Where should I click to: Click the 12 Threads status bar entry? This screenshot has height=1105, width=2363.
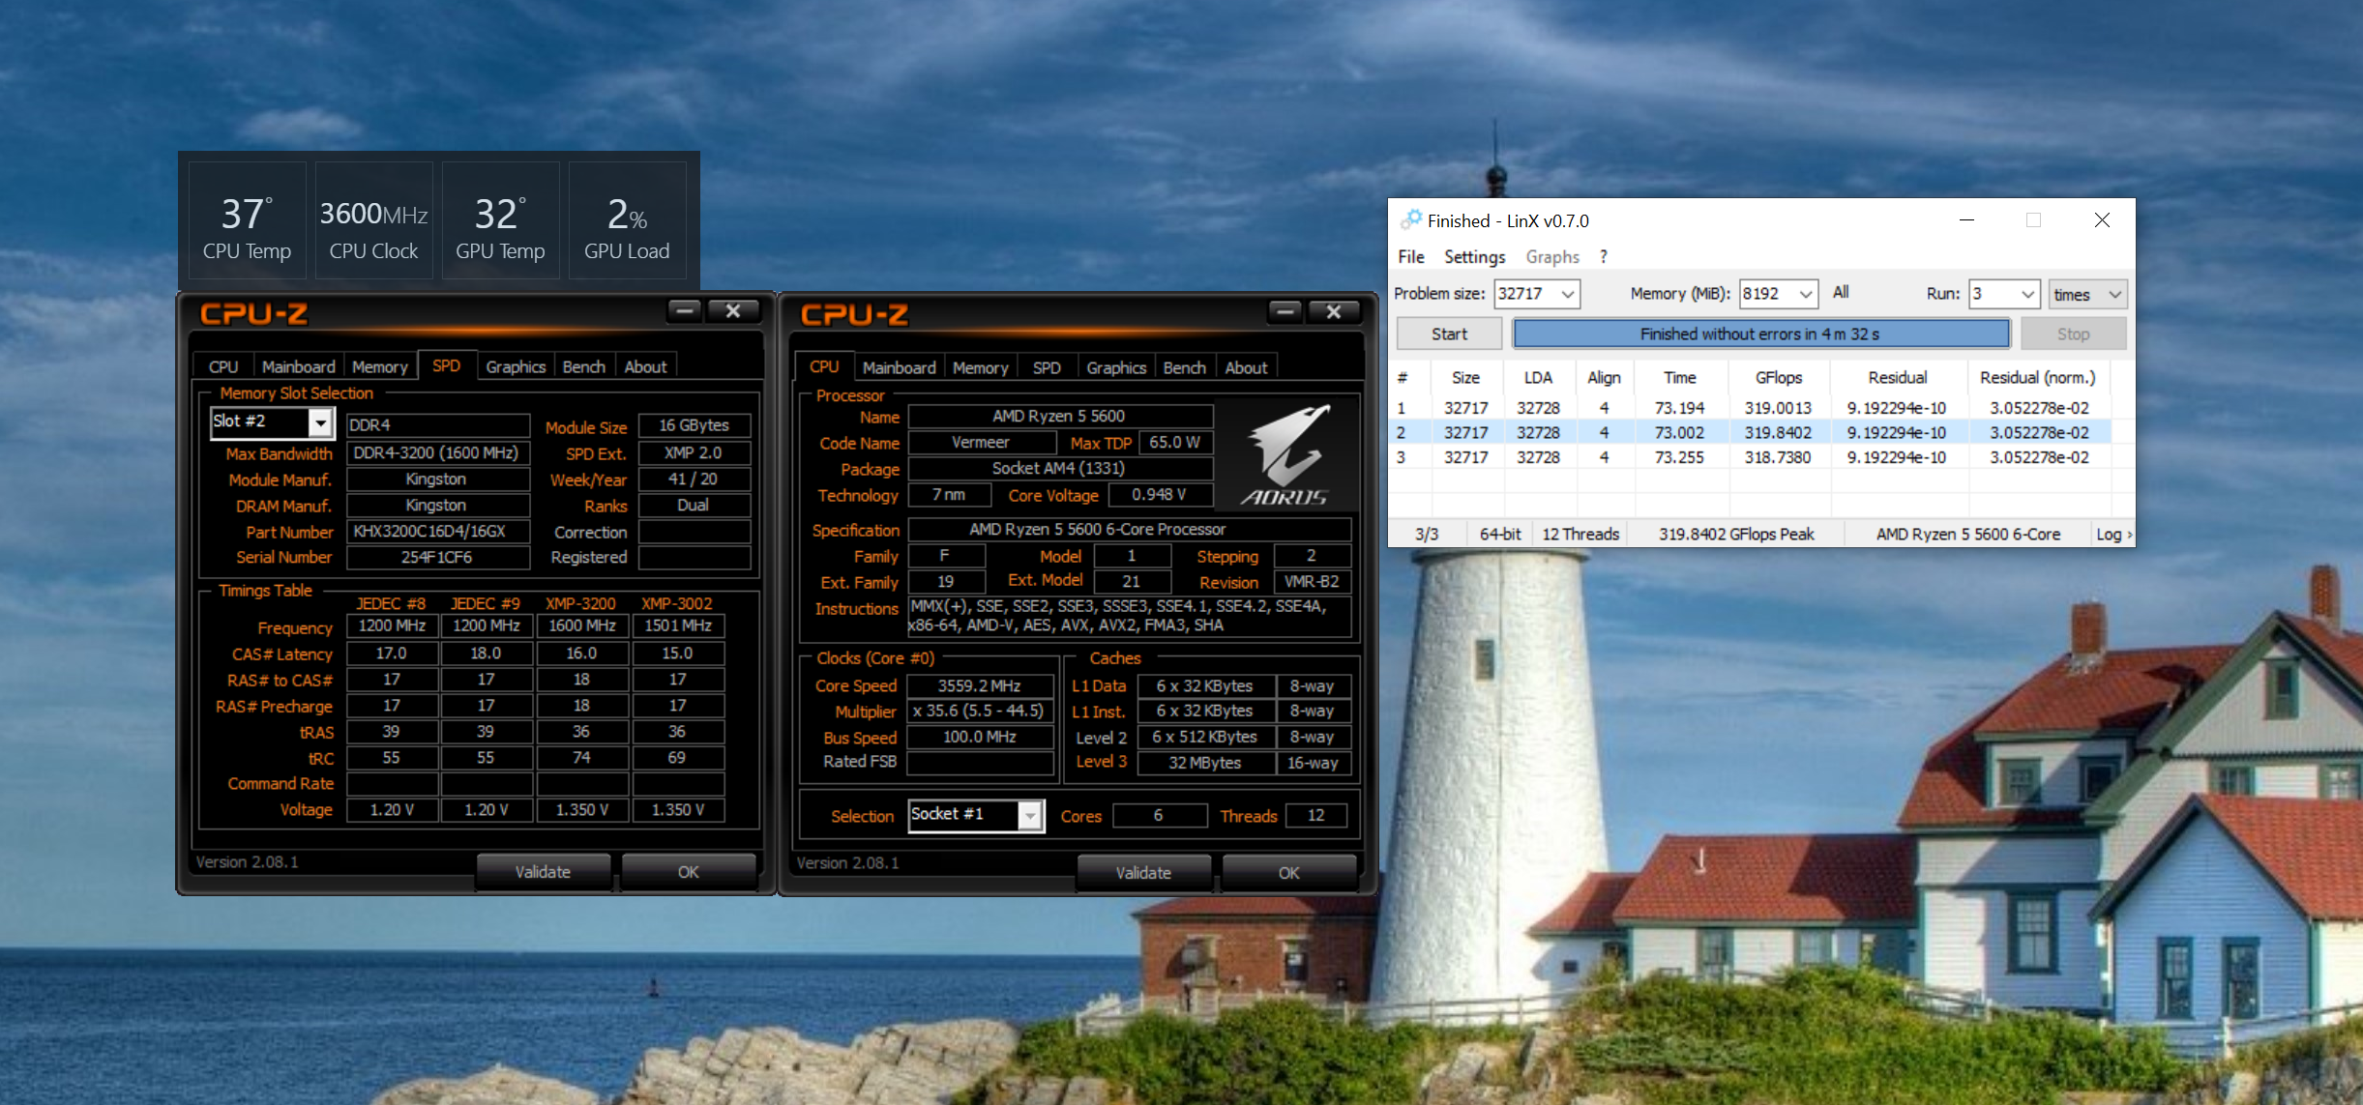pos(1580,534)
